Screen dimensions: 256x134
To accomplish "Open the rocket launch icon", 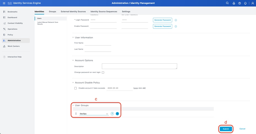I will pyautogui.click(x=234, y=3).
